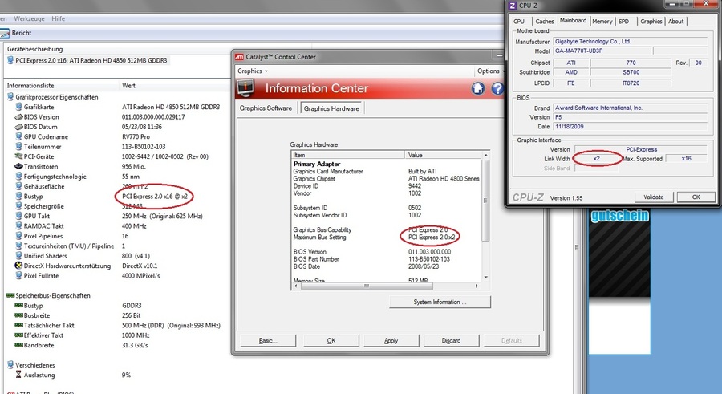Click OK in Catalyst Control Center
This screenshot has width=722, height=394.
331,340
